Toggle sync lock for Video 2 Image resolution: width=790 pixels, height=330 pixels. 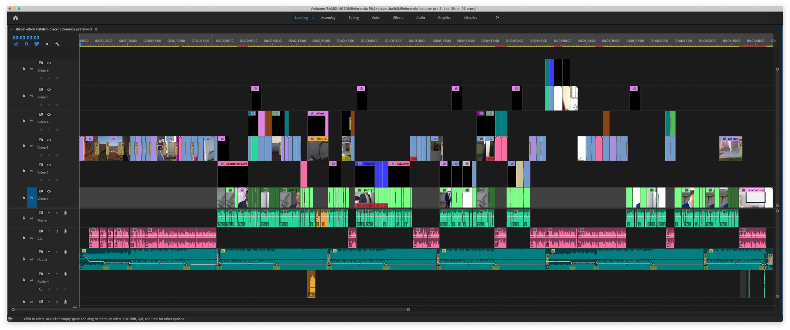point(41,165)
